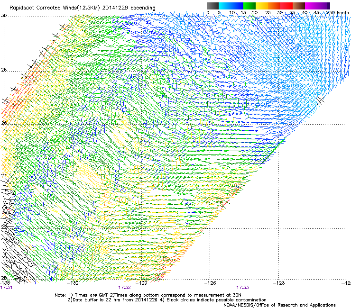Viewport: 351px width, 308px height.
Task: Pick the orange 25-30 knots legend swatch
Action: (x=274, y=6)
